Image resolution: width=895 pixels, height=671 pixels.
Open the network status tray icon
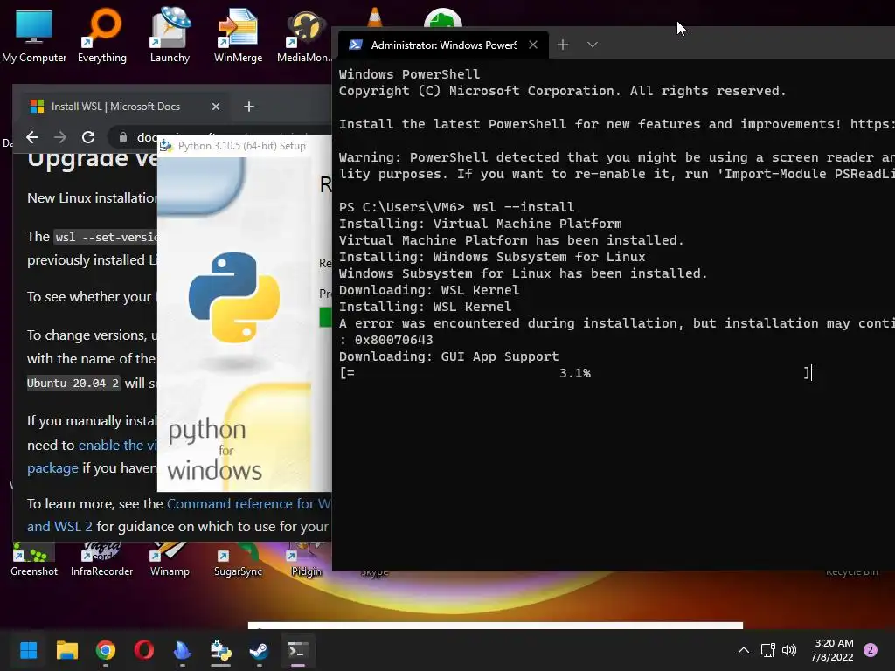[767, 650]
